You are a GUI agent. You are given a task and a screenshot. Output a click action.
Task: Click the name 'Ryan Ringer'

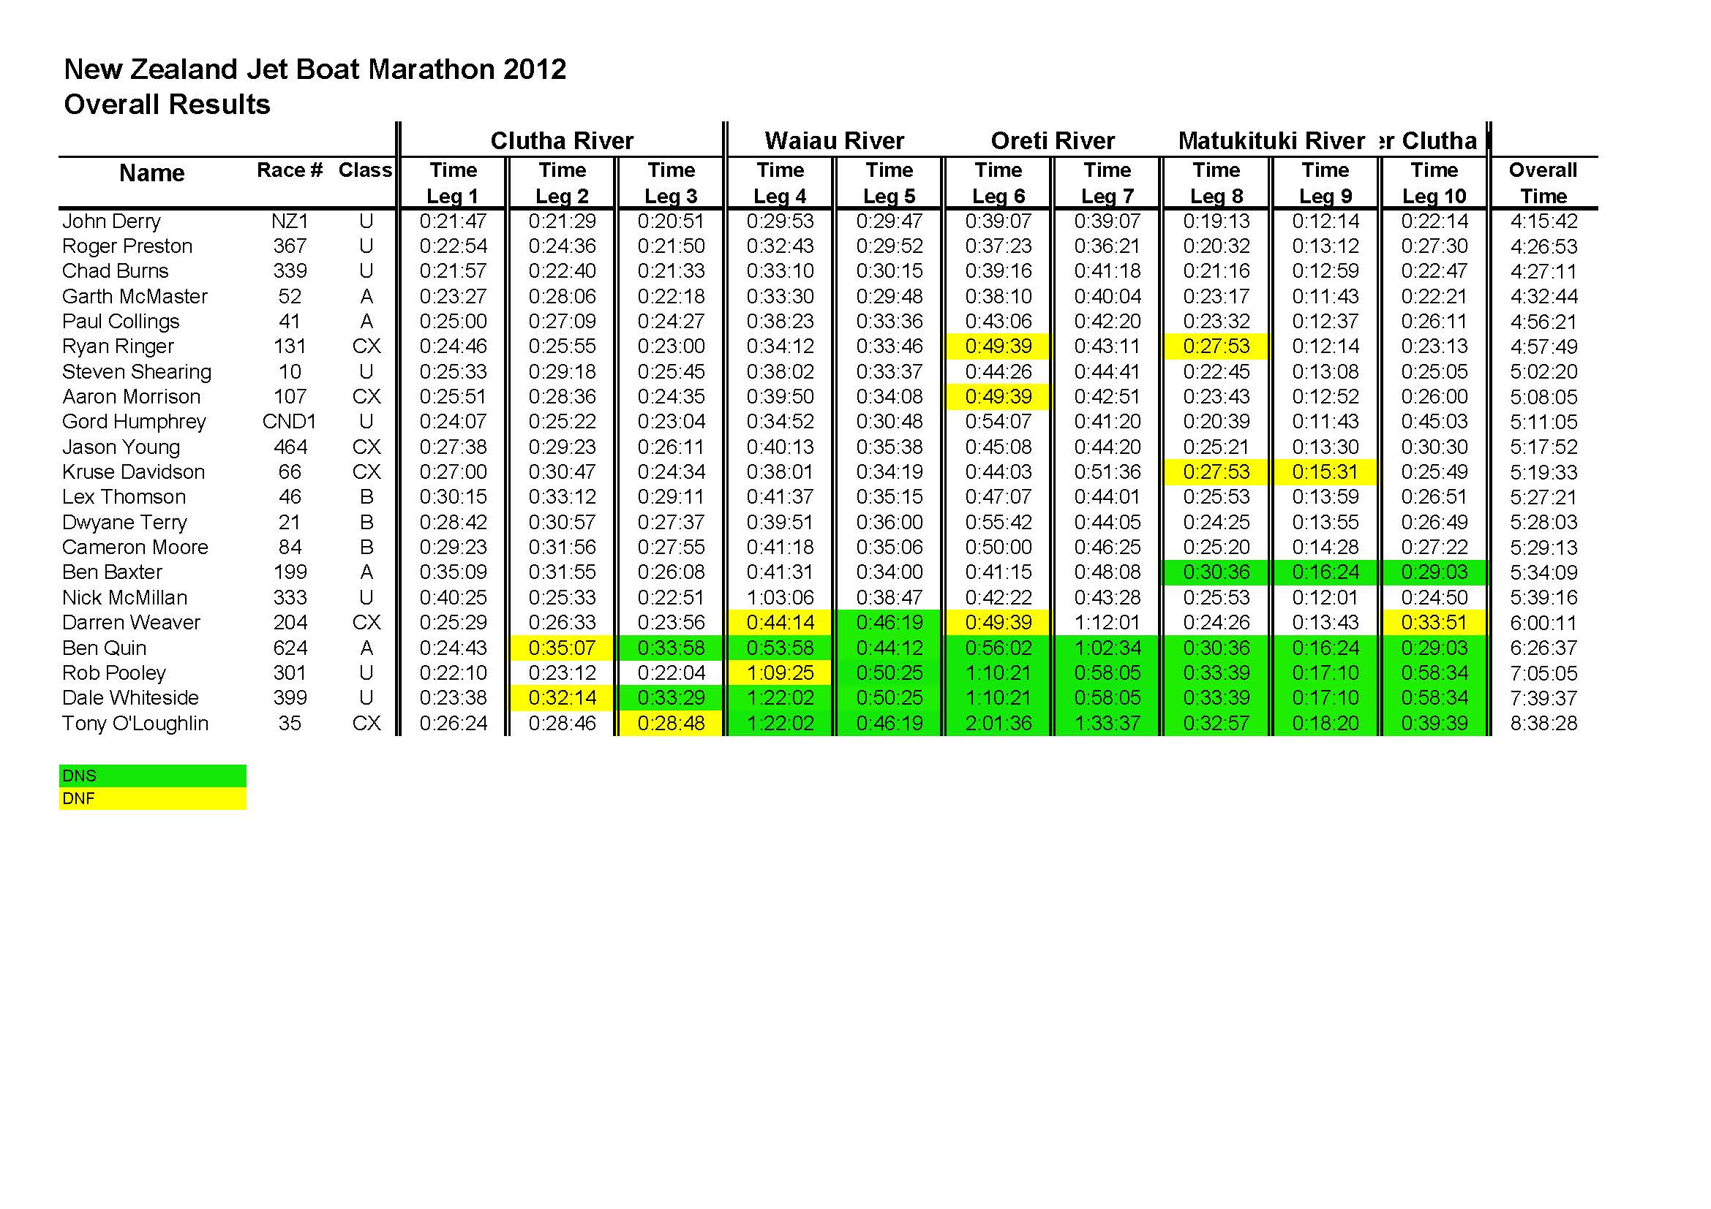click(x=118, y=346)
